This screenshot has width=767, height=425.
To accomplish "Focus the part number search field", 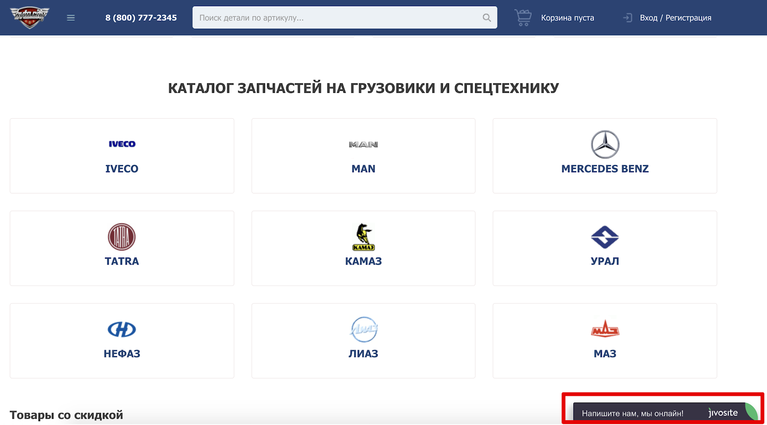I will 345,18.
